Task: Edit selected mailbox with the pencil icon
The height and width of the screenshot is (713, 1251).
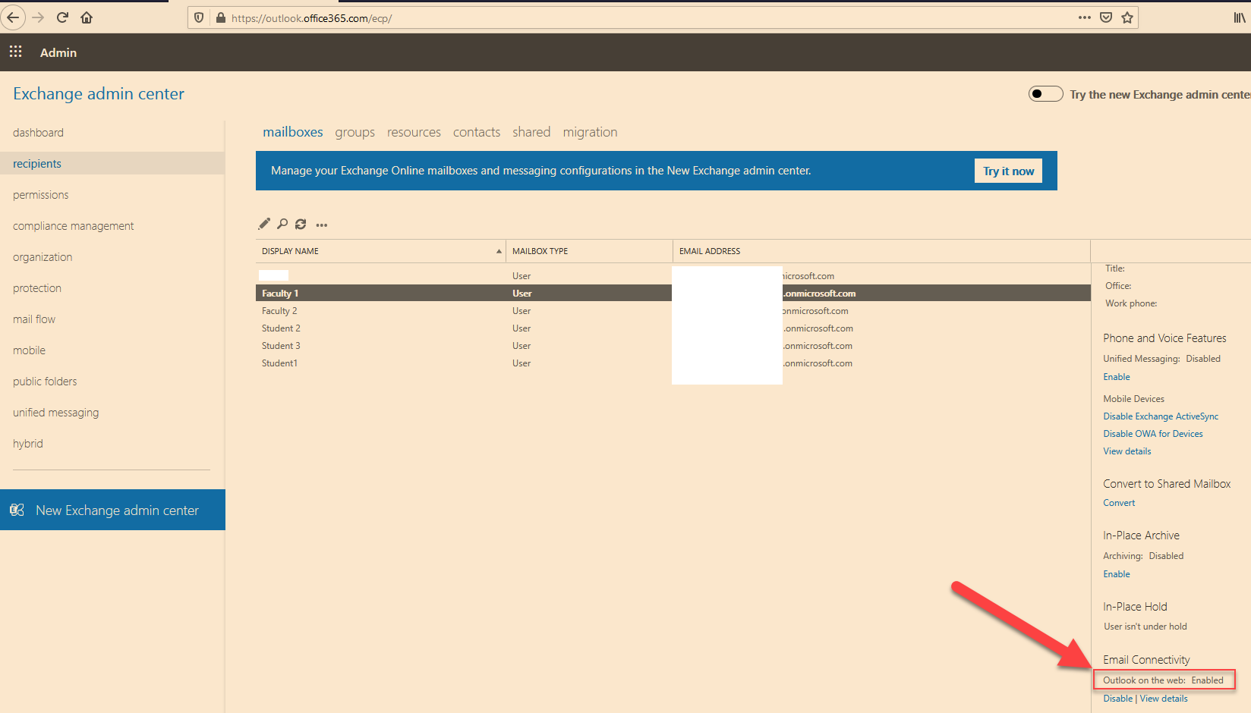Action: coord(264,224)
